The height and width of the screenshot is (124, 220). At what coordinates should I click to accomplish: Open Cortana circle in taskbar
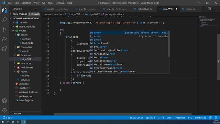click(13, 122)
